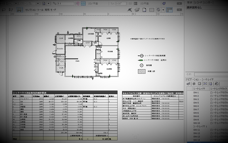Click the scale input field showing 1:1

(x=65, y=4)
